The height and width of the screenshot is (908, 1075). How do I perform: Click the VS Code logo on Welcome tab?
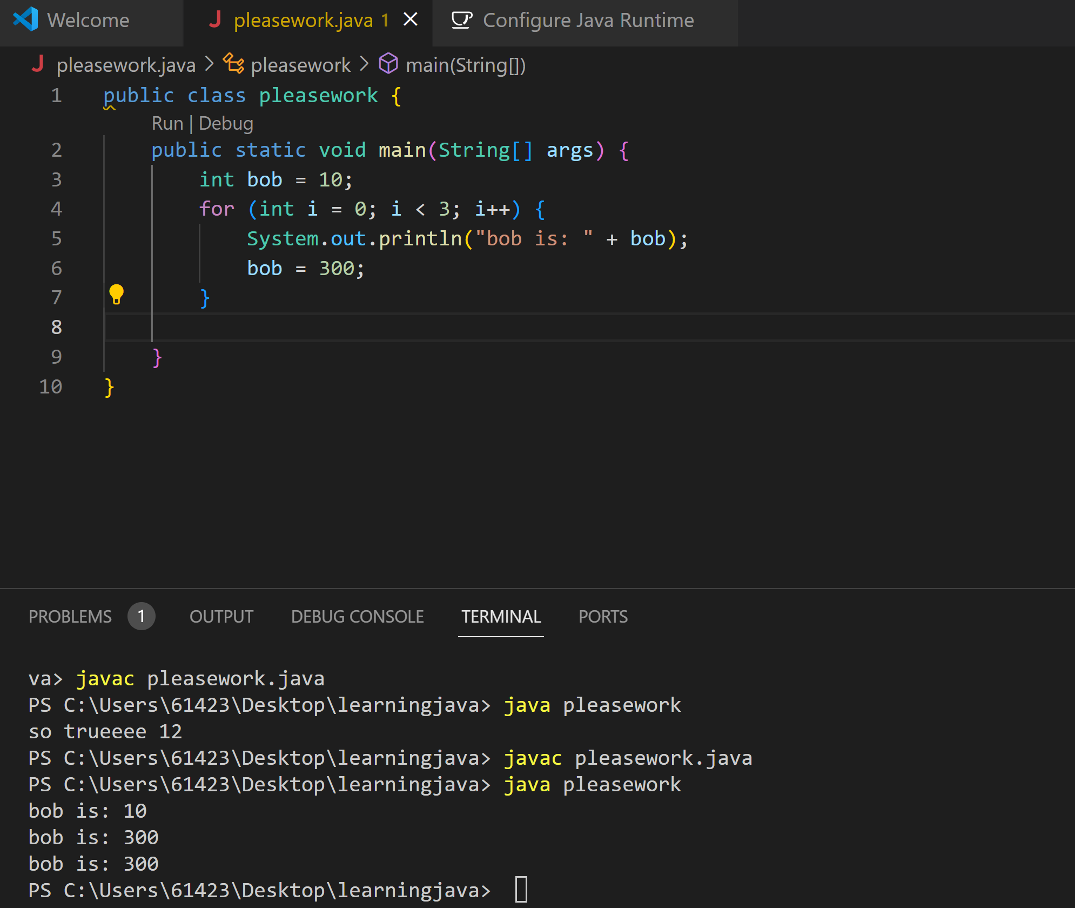pos(25,20)
